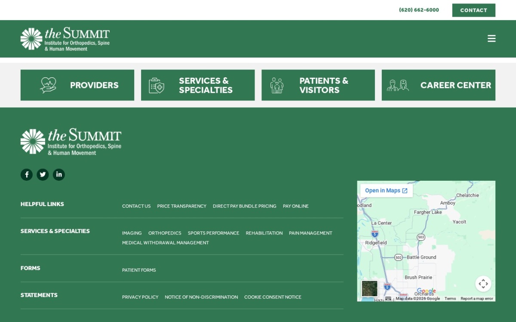Visit the Twitter profile icon
The height and width of the screenshot is (322, 516).
point(43,175)
